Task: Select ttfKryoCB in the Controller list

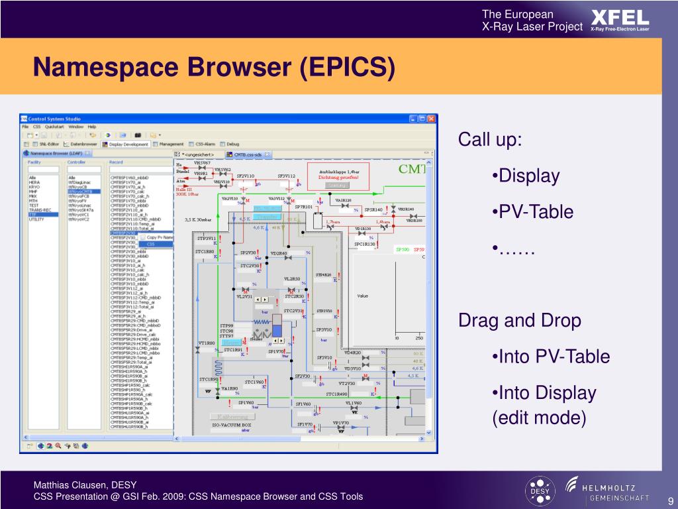Action: click(x=84, y=187)
